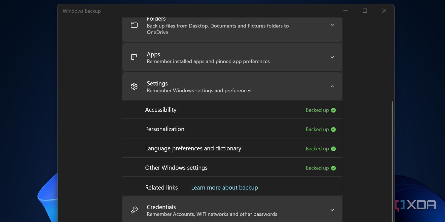445x222 pixels.
Task: Click the Credentials section title
Action: coord(161,207)
